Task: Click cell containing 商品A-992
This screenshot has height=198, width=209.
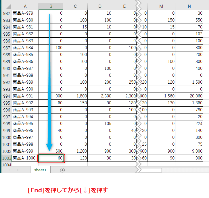Action: 25,103
